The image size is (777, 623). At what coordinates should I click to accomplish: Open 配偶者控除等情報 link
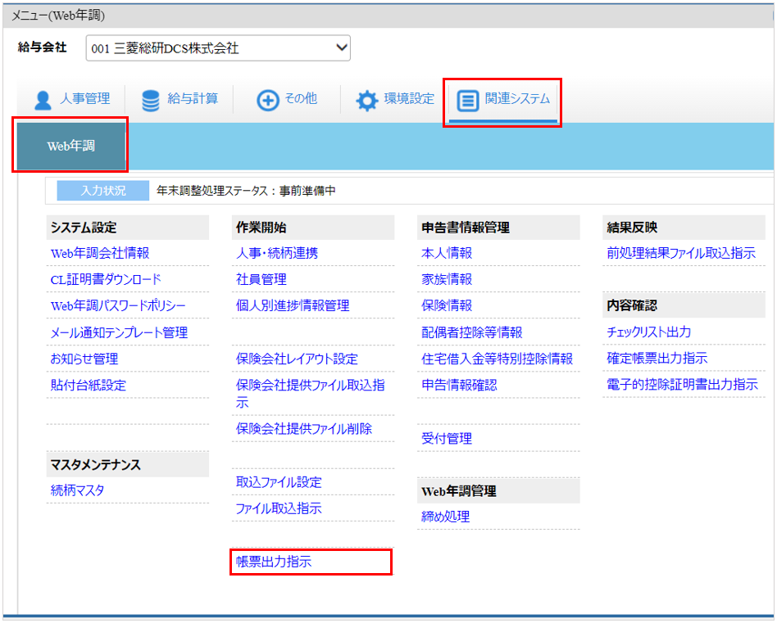[472, 332]
